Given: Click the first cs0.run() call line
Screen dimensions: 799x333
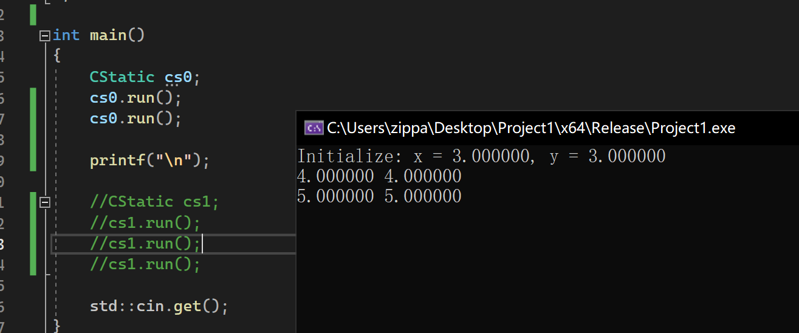Looking at the screenshot, I should click(x=135, y=98).
